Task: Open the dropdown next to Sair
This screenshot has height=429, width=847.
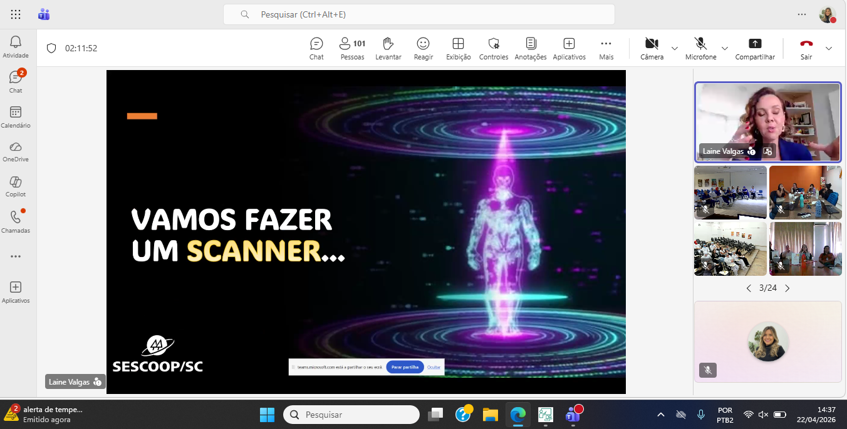Action: [829, 48]
